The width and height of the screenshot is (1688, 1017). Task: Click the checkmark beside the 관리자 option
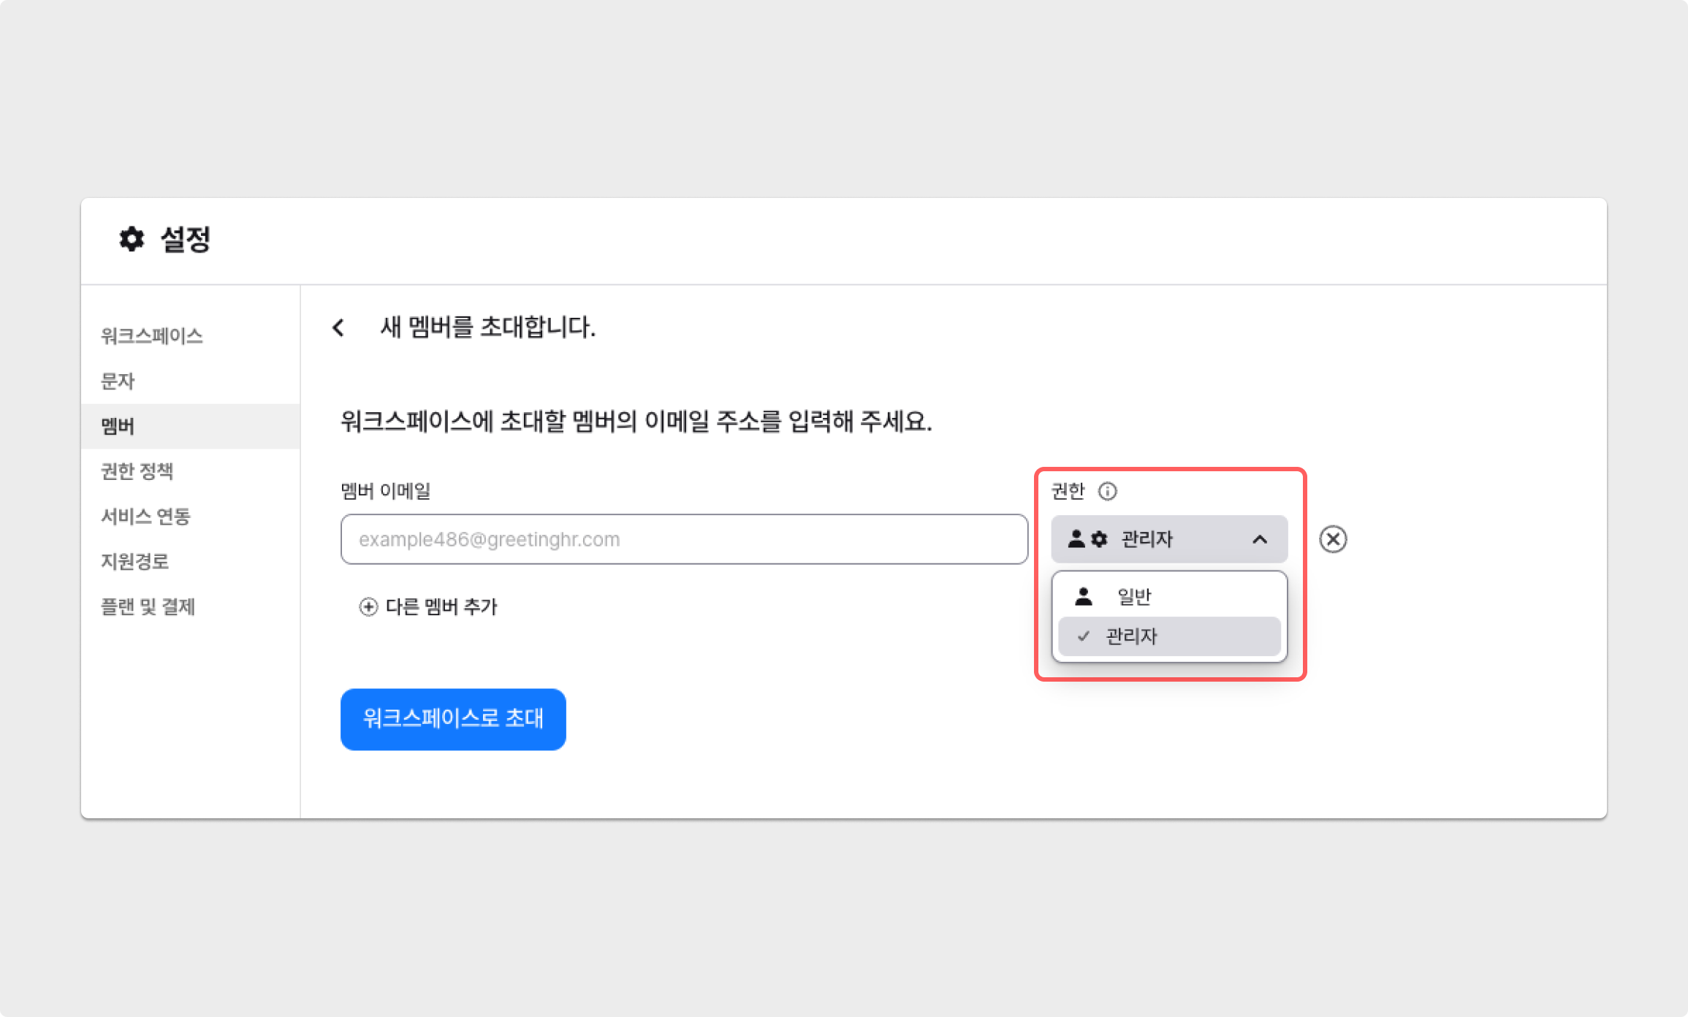tap(1084, 636)
